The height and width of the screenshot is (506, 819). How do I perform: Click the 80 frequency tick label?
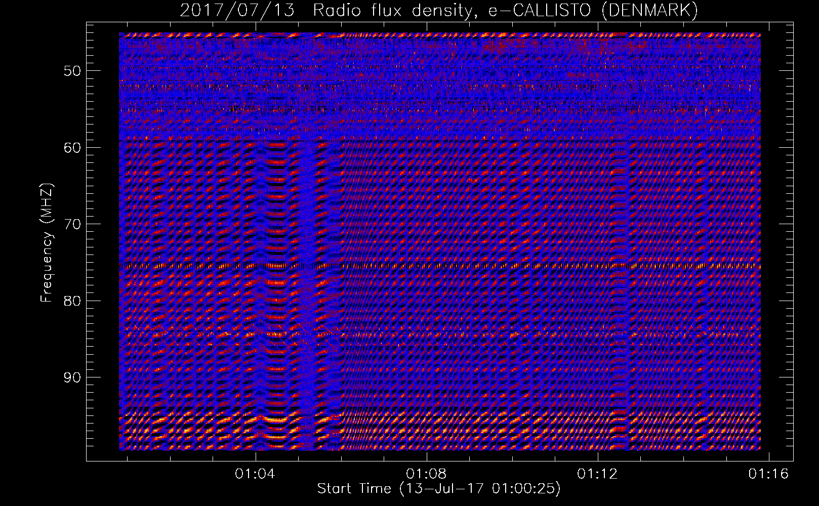pos(72,301)
